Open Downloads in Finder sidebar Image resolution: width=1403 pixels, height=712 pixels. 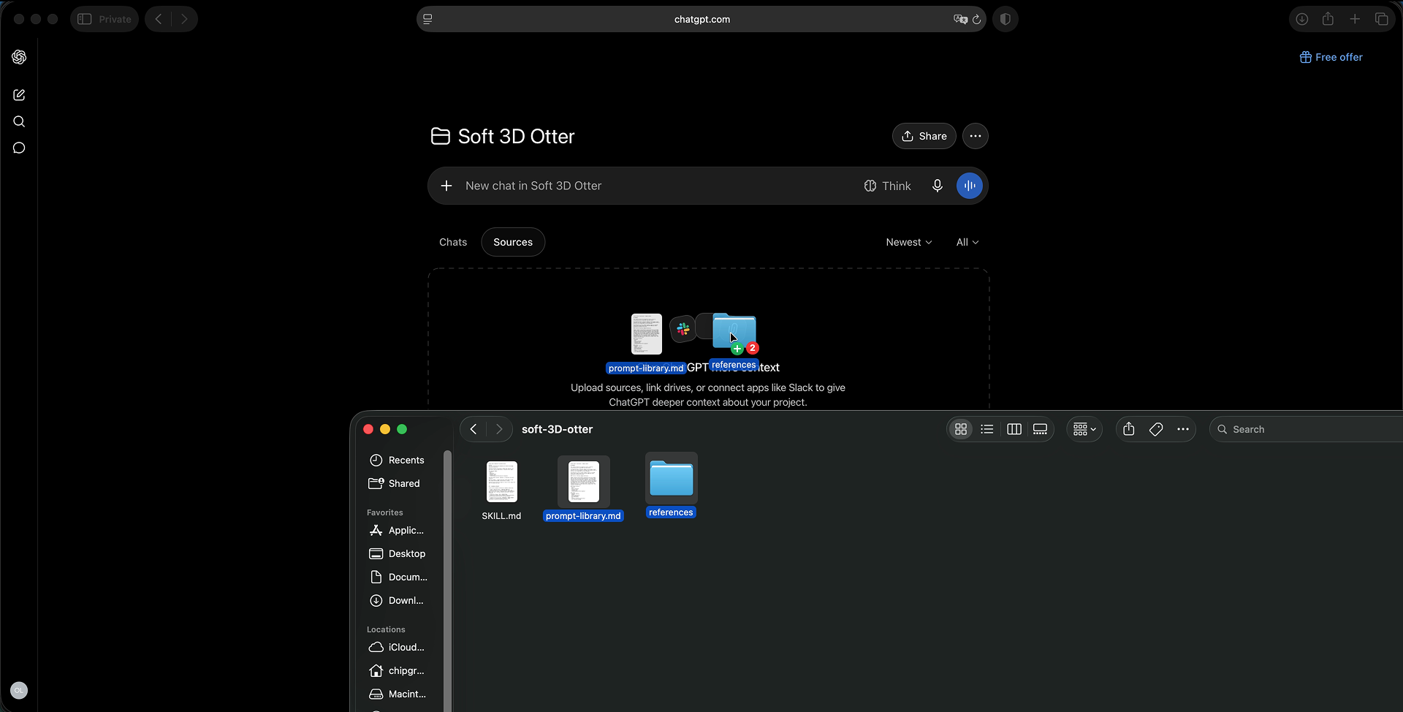(398, 600)
